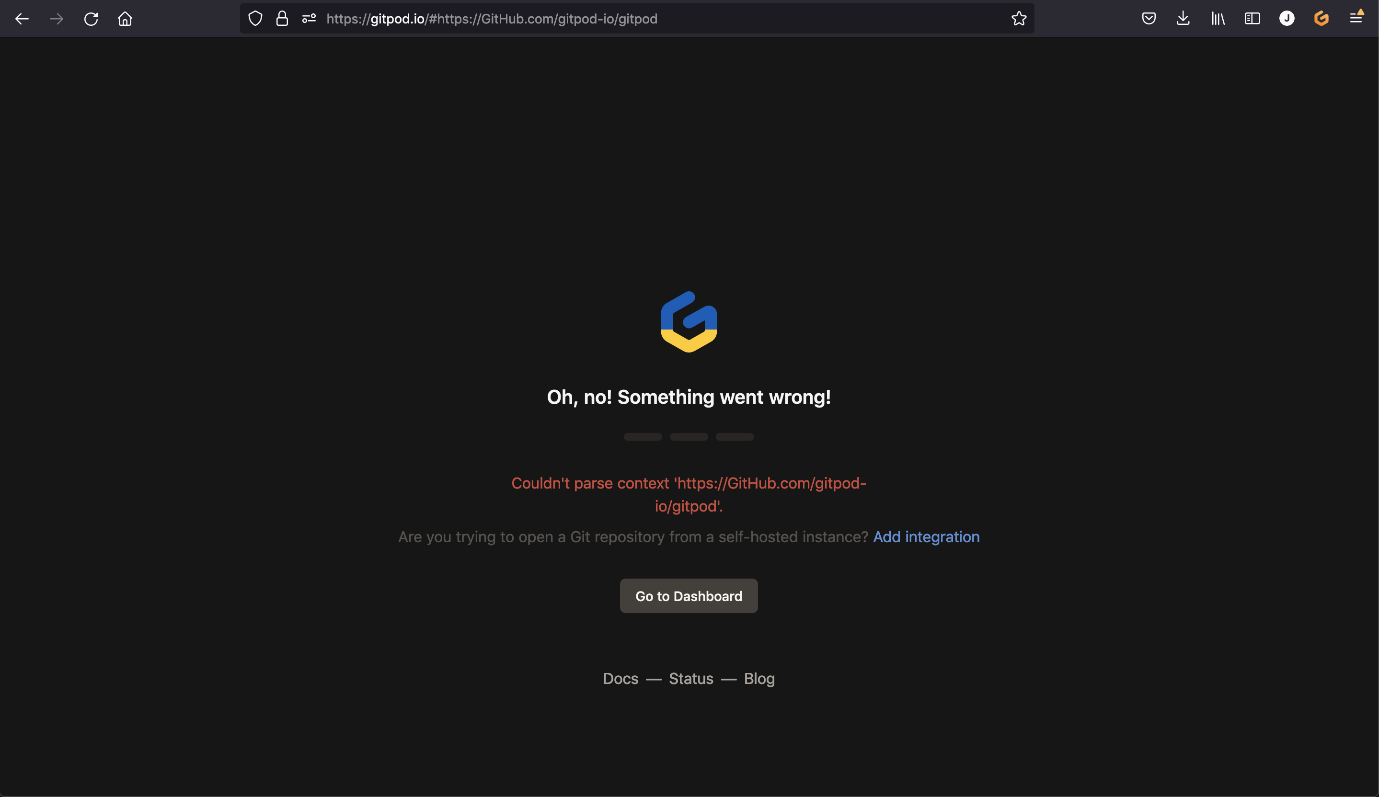The width and height of the screenshot is (1379, 797).
Task: Open the Docs footer link
Action: click(x=621, y=679)
